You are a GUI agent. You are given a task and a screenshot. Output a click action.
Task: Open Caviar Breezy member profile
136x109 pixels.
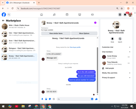(112, 57)
